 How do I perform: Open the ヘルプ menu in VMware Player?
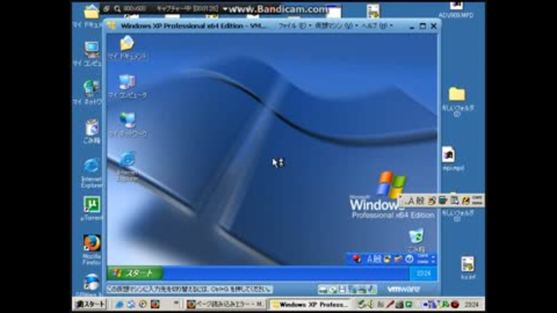click(377, 26)
